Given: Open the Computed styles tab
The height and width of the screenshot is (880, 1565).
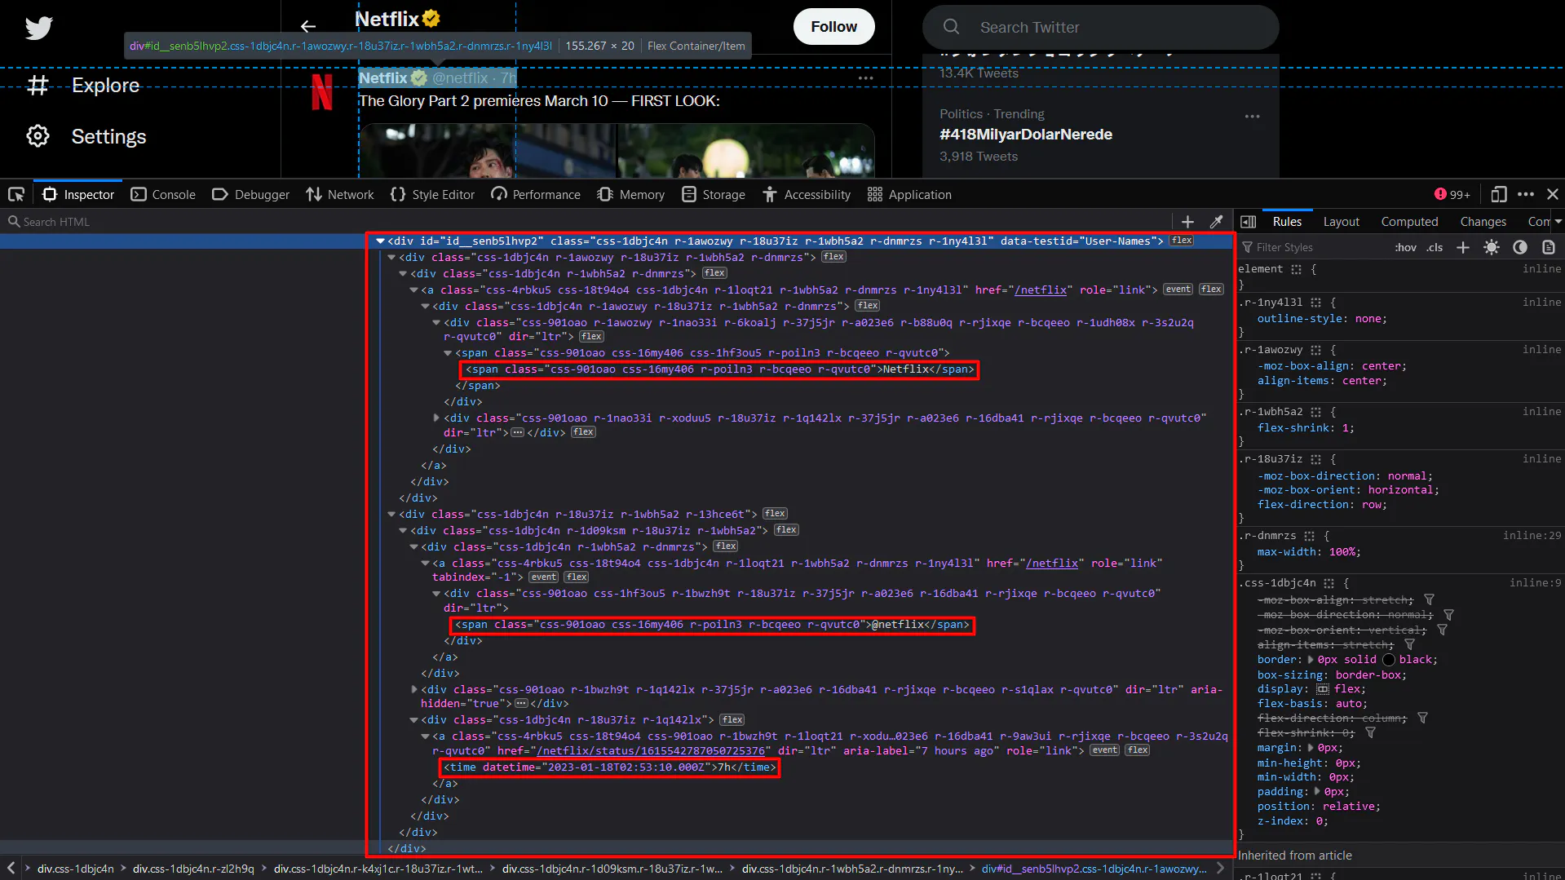Looking at the screenshot, I should 1409,221.
